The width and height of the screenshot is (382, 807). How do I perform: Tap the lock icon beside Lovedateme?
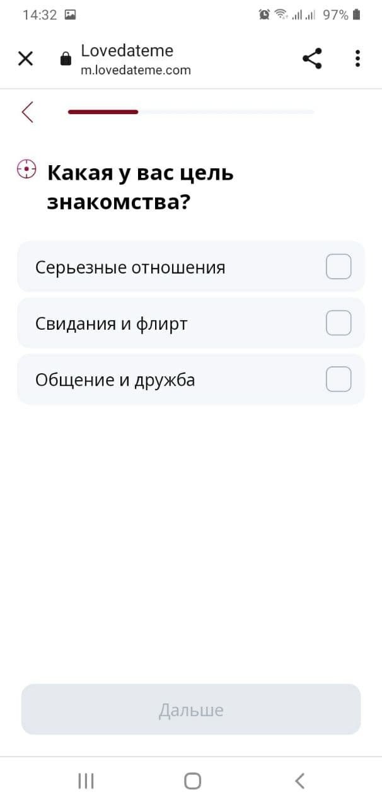pos(66,59)
